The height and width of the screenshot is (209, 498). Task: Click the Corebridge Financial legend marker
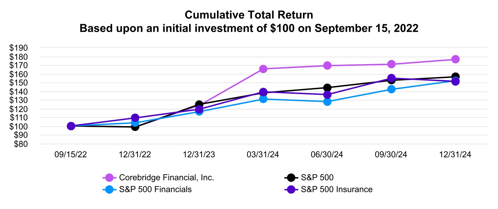109,178
